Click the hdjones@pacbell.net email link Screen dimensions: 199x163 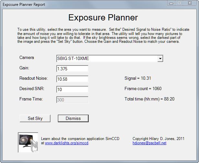149,143
